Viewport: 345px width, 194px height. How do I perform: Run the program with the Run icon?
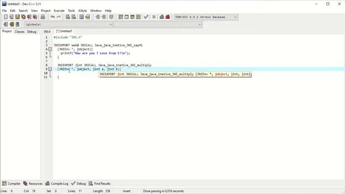tap(127, 17)
